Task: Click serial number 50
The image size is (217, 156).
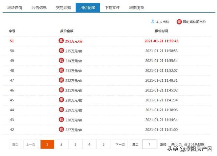Action: pyautogui.click(x=12, y=51)
